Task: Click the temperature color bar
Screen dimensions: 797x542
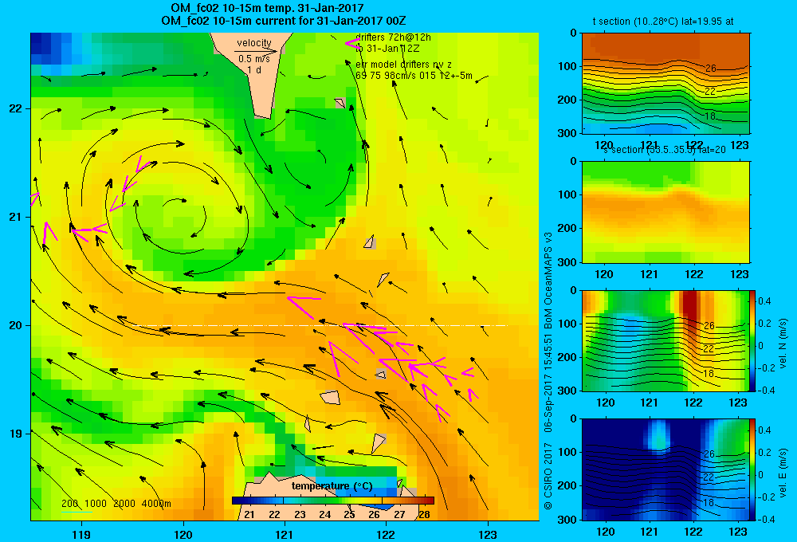Action: (x=333, y=501)
